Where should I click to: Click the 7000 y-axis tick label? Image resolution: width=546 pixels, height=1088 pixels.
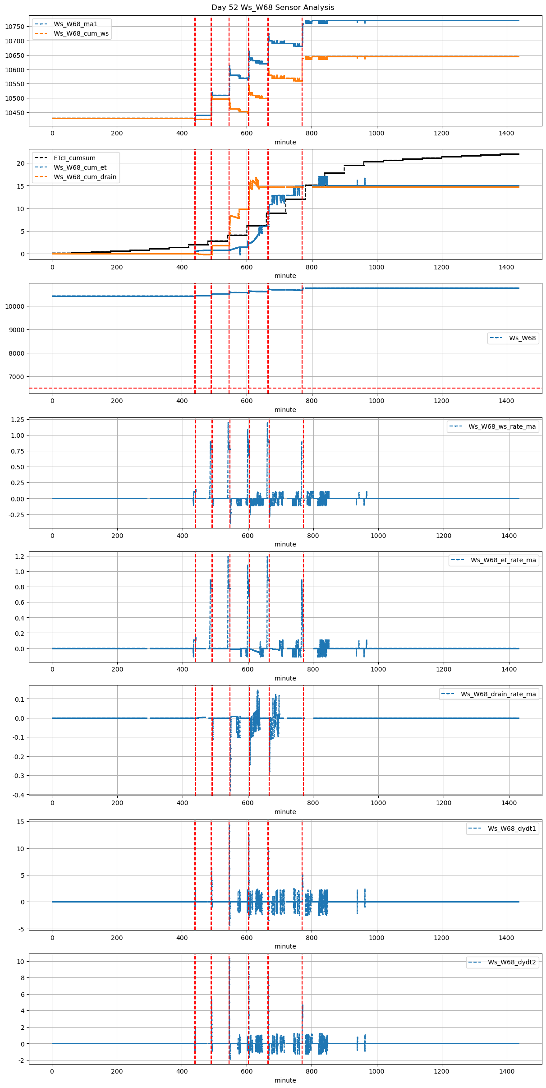pos(18,377)
